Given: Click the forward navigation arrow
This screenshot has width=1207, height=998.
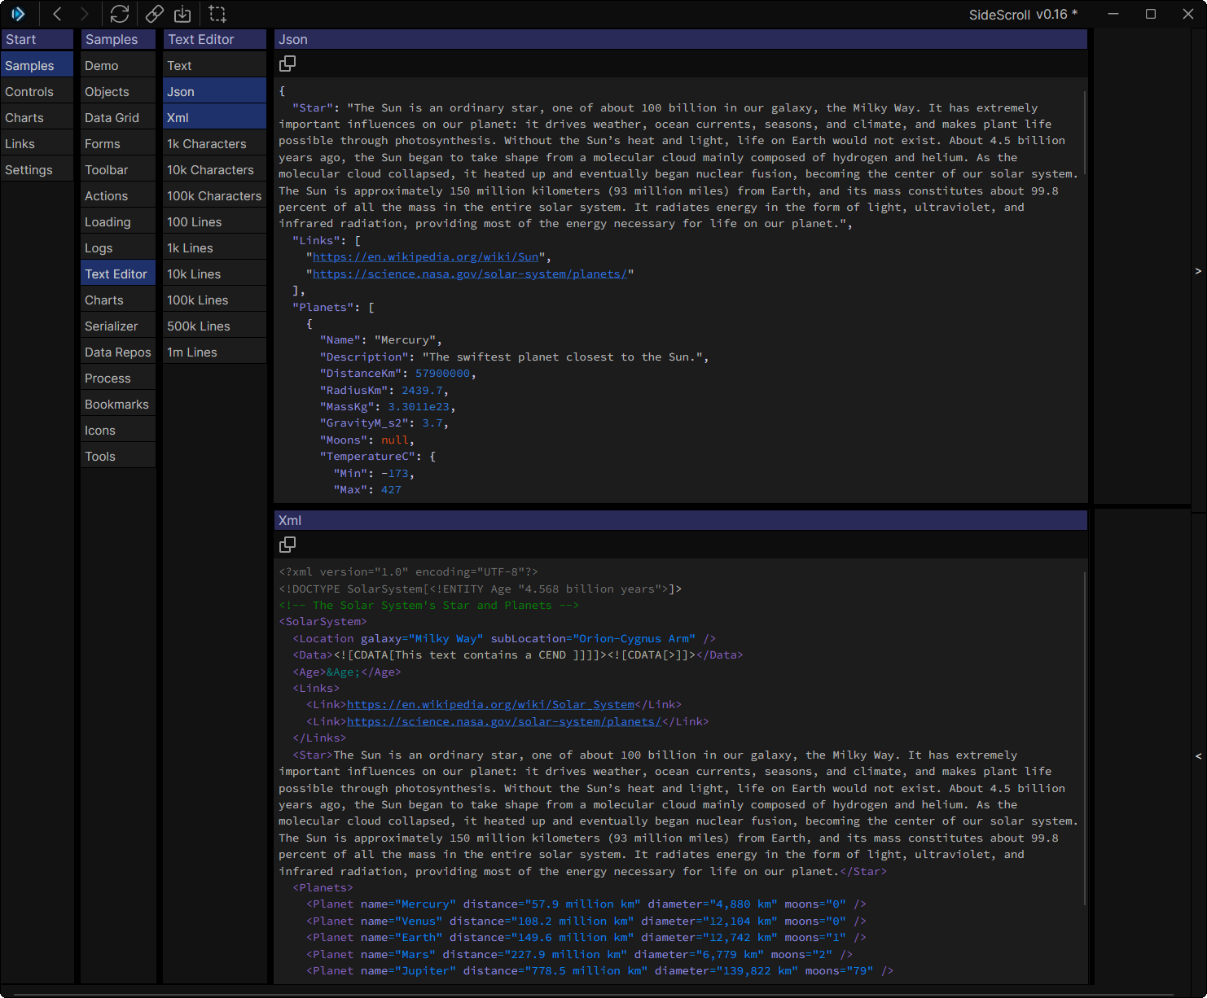Looking at the screenshot, I should point(84,14).
